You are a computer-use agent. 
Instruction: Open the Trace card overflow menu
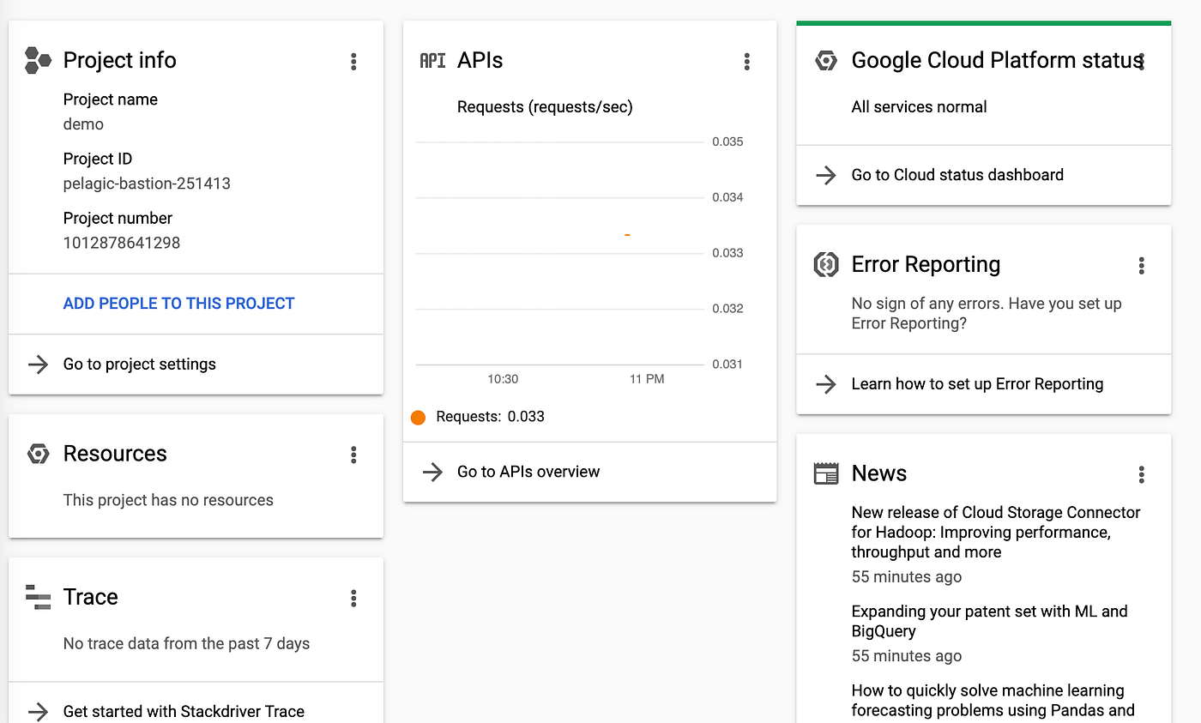pyautogui.click(x=353, y=598)
